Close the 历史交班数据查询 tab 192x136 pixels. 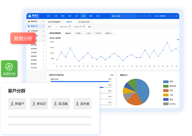coord(62,22)
